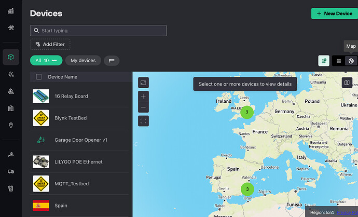Click the 16 Relay Board thumbnail image

41,96
